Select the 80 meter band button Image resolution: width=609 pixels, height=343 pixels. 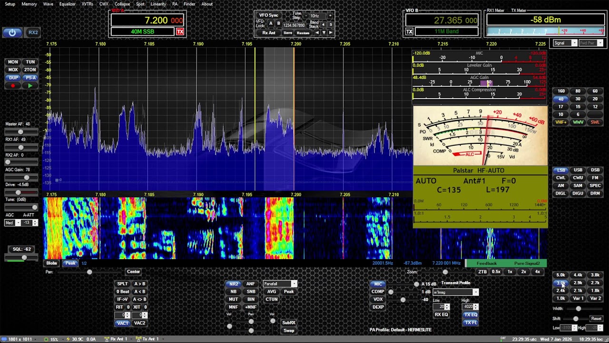tap(578, 91)
